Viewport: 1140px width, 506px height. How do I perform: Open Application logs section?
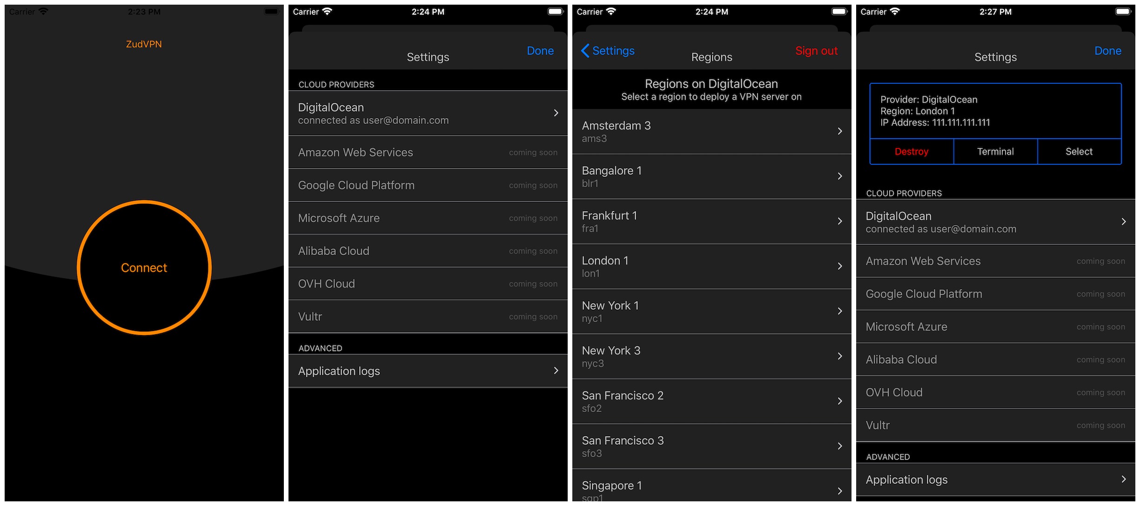tap(428, 371)
